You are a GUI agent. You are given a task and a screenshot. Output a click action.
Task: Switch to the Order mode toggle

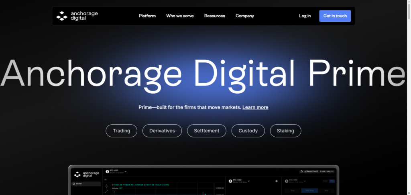tap(326, 181)
